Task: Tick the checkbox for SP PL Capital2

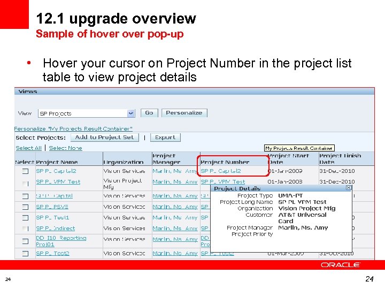Action: (25, 171)
